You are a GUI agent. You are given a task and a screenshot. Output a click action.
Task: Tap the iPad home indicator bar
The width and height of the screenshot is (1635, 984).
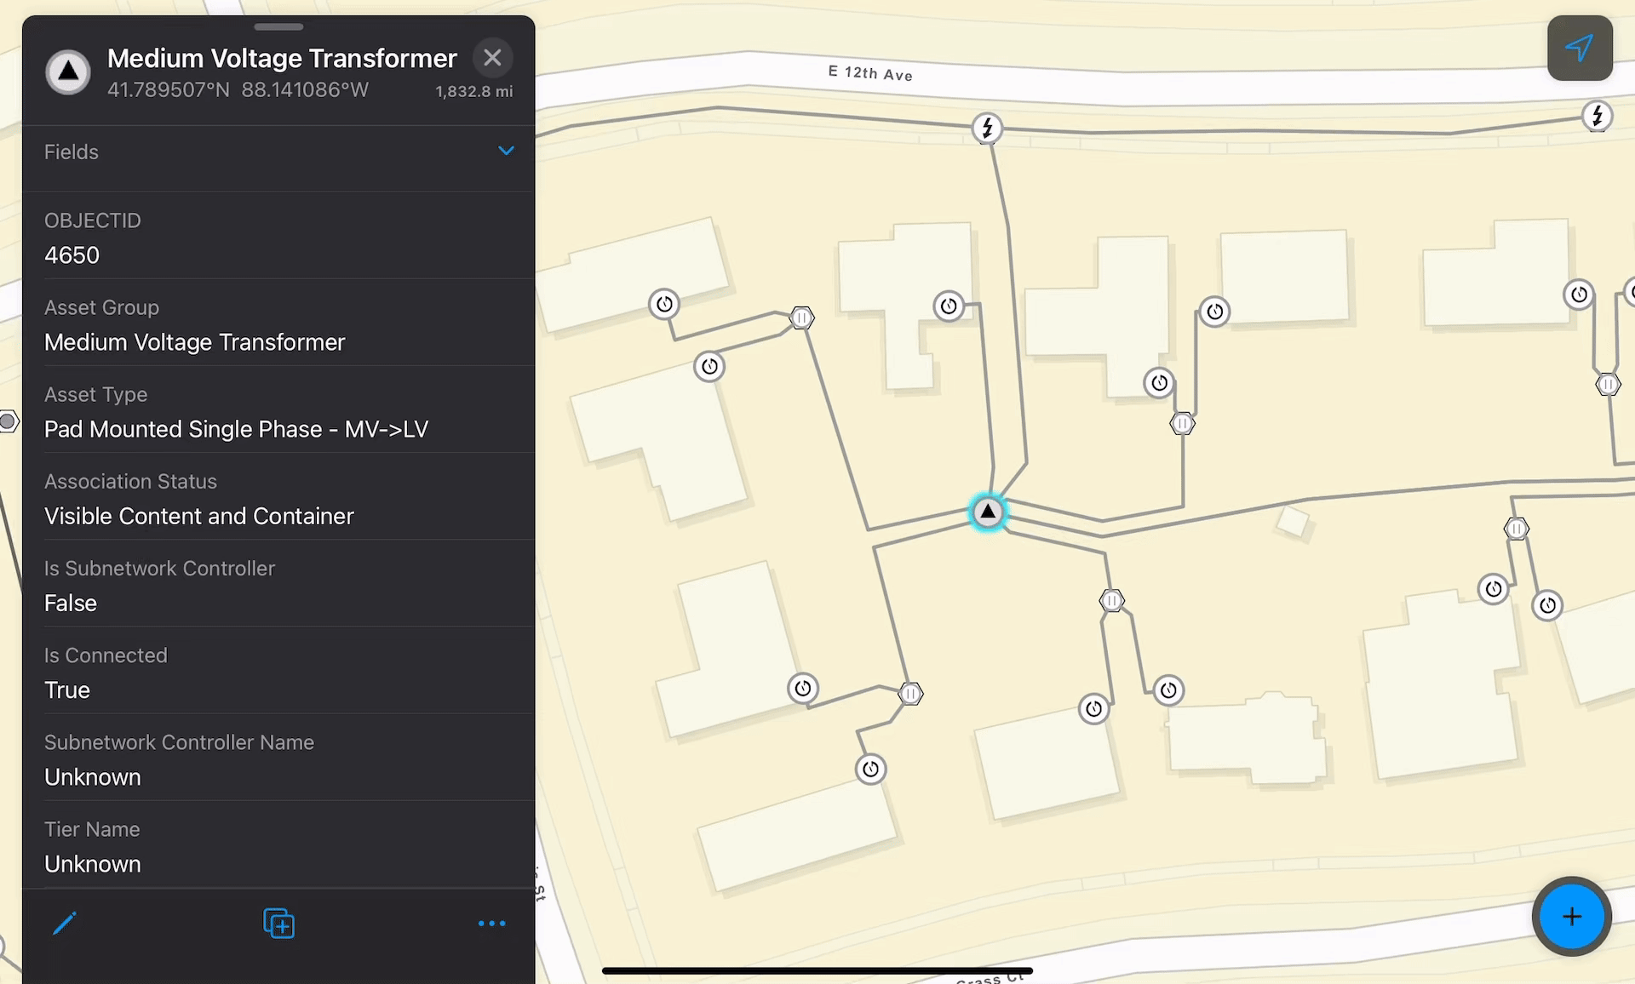[817, 970]
